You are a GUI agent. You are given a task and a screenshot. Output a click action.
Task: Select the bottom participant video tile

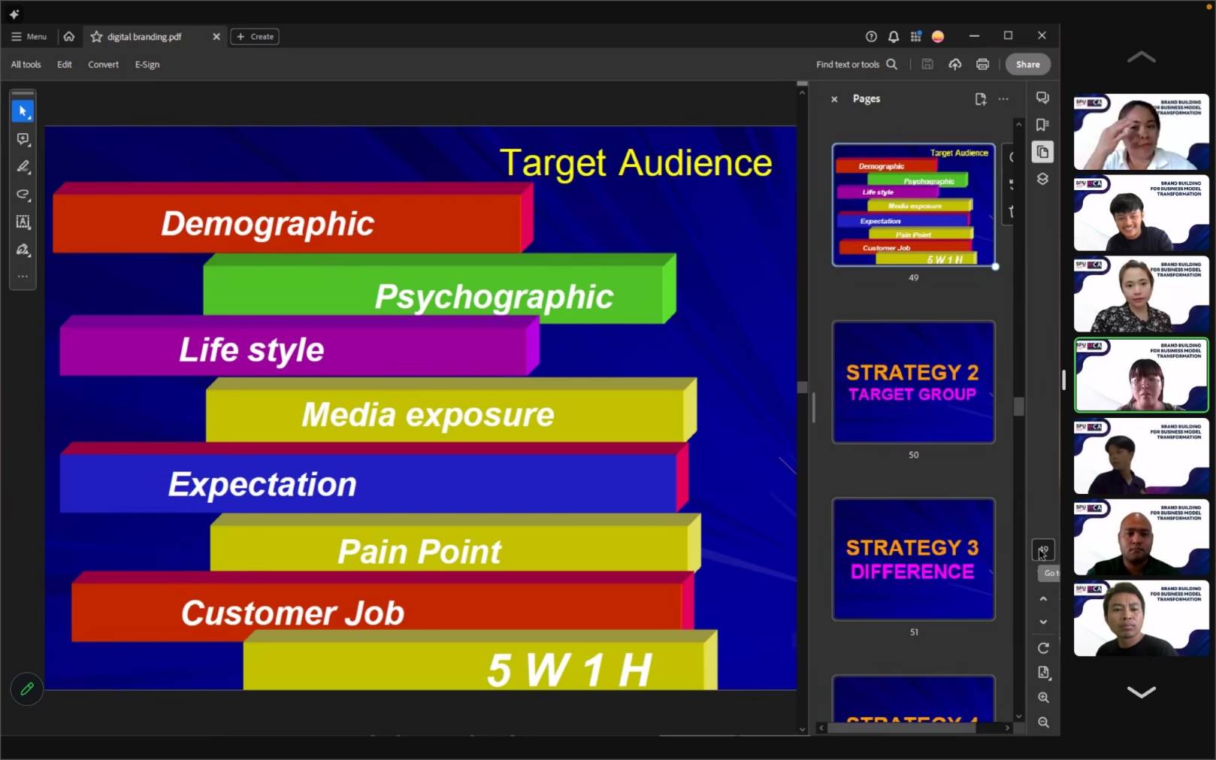[x=1142, y=619]
